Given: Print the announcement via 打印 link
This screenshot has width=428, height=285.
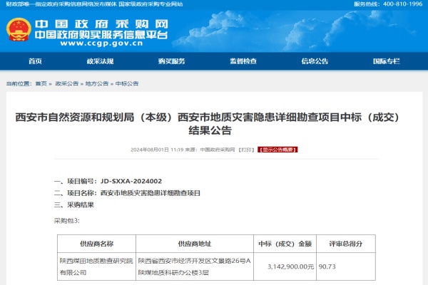Looking at the screenshot, I should [246, 150].
